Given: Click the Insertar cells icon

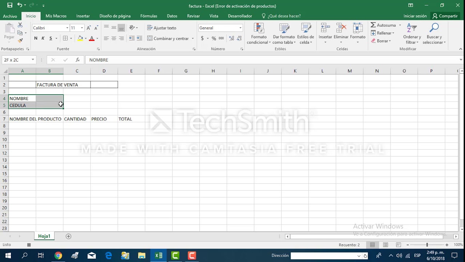Looking at the screenshot, I should point(325,28).
